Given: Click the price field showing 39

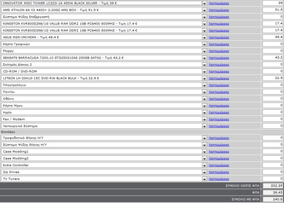Looking at the screenshot, I should pyautogui.click(x=273, y=3).
